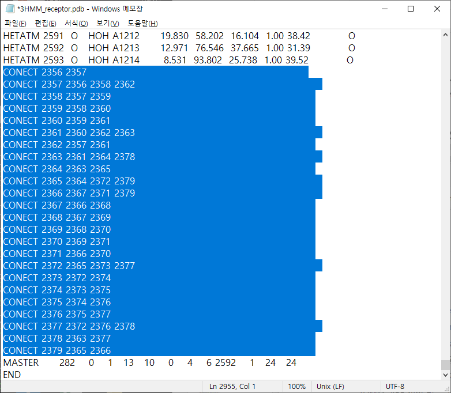The height and width of the screenshot is (393, 451).
Task: Click line CONECT 2359 2358 2360
Action: [x=57, y=108]
